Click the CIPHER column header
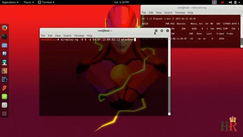 (x=226, y=24)
